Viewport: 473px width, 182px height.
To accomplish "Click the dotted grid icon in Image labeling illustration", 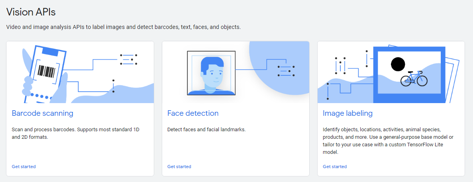I will click(340, 65).
